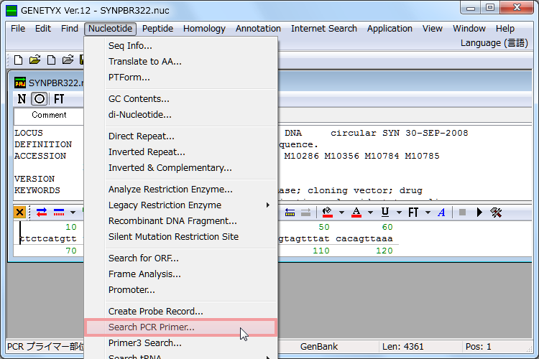Click the hammer and wrench tools icon
Image resolution: width=539 pixels, height=359 pixels.
pos(496,213)
